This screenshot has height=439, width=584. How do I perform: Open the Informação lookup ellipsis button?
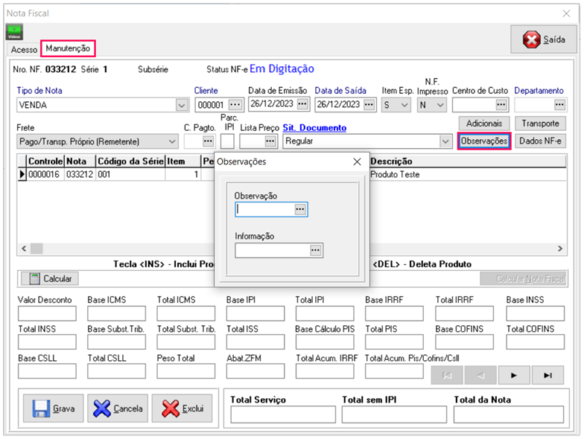click(x=316, y=251)
